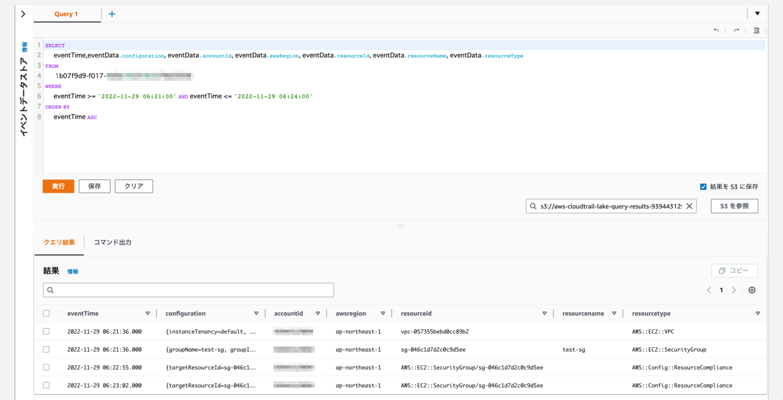Open results table preferences via gear icon
The width and height of the screenshot is (783, 400).
(752, 289)
